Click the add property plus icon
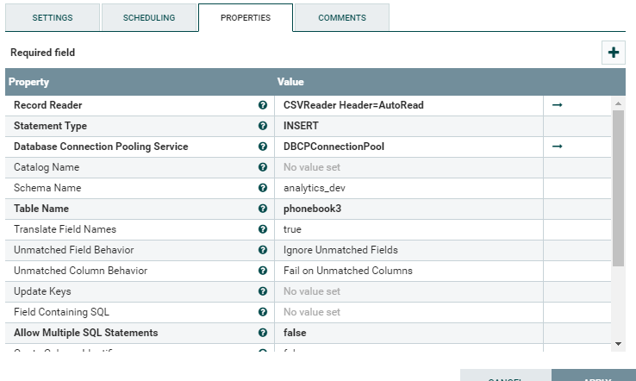Image resolution: width=636 pixels, height=381 pixels. pos(614,53)
